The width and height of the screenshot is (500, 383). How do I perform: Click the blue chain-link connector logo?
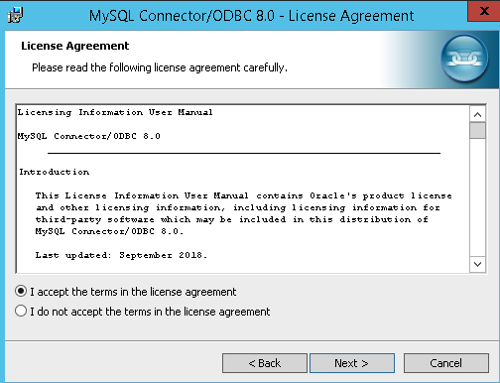click(464, 59)
